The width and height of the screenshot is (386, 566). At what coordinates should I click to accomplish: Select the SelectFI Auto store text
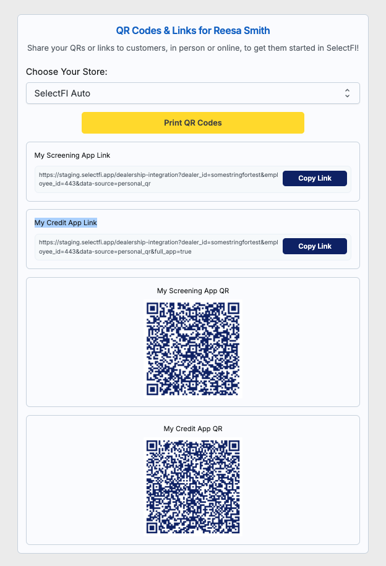click(62, 93)
